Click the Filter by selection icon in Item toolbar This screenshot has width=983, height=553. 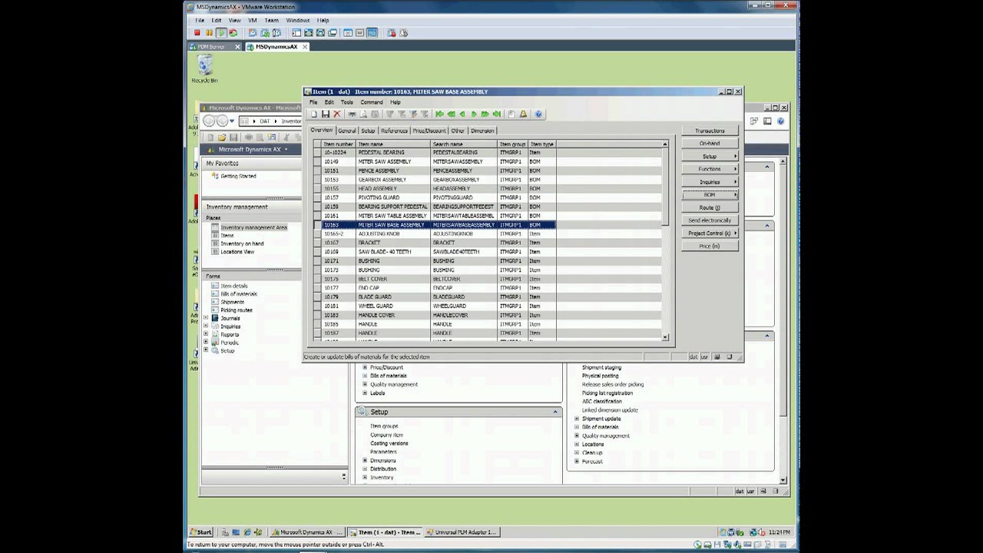click(x=390, y=114)
